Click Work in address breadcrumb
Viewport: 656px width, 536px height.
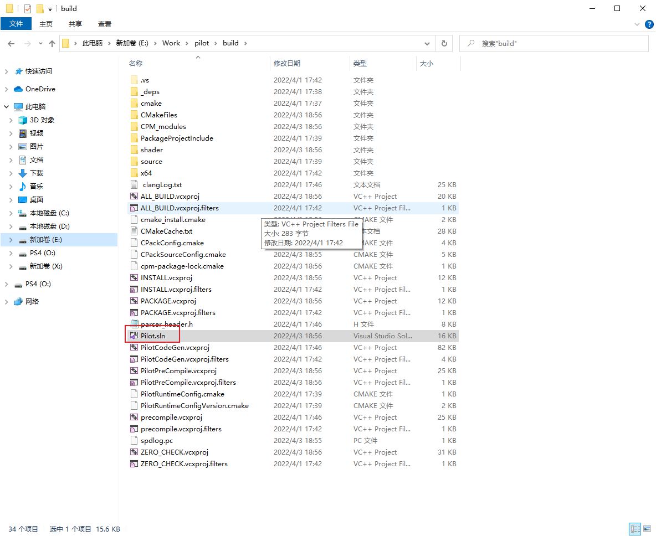coord(171,43)
